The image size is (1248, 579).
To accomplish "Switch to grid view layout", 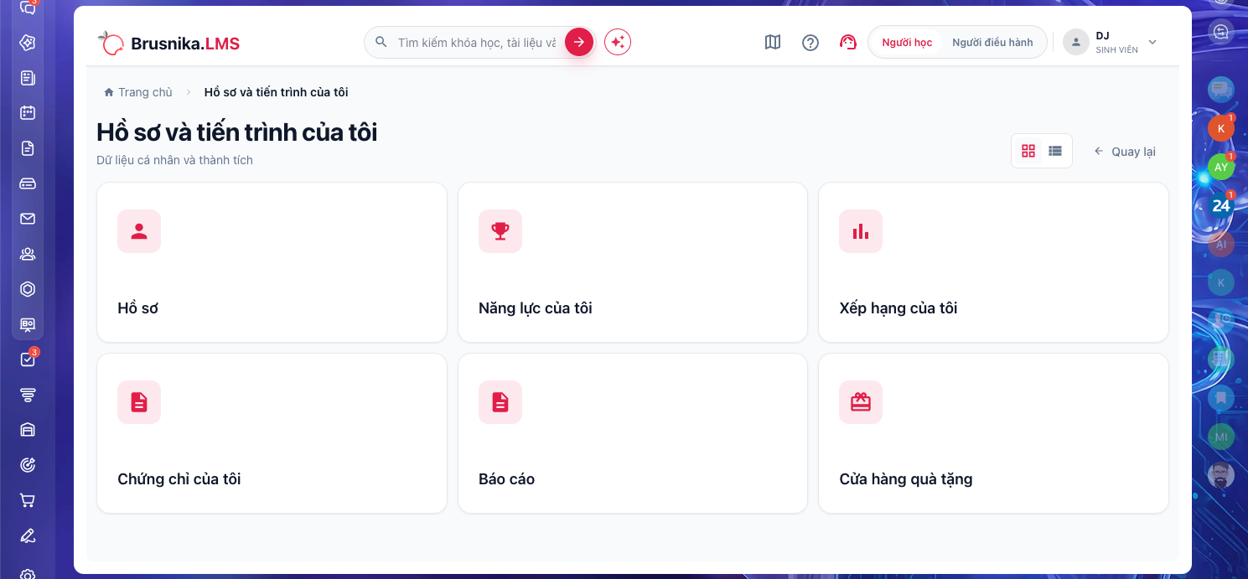I will [1028, 151].
